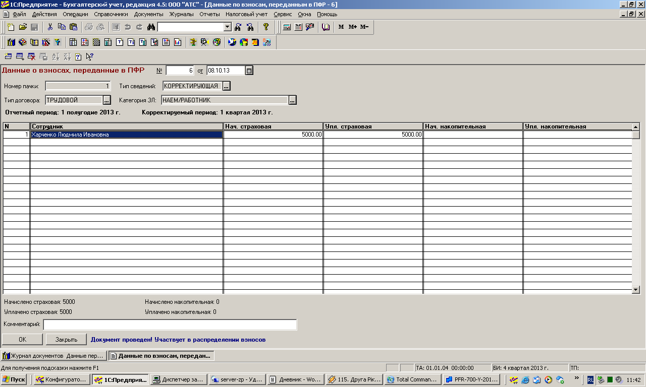Click the coins globe icon
The width and height of the screenshot is (646, 387).
tap(244, 42)
